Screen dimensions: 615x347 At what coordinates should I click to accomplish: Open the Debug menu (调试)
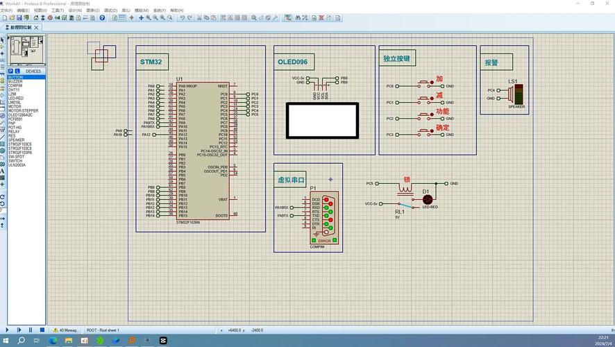pos(110,10)
